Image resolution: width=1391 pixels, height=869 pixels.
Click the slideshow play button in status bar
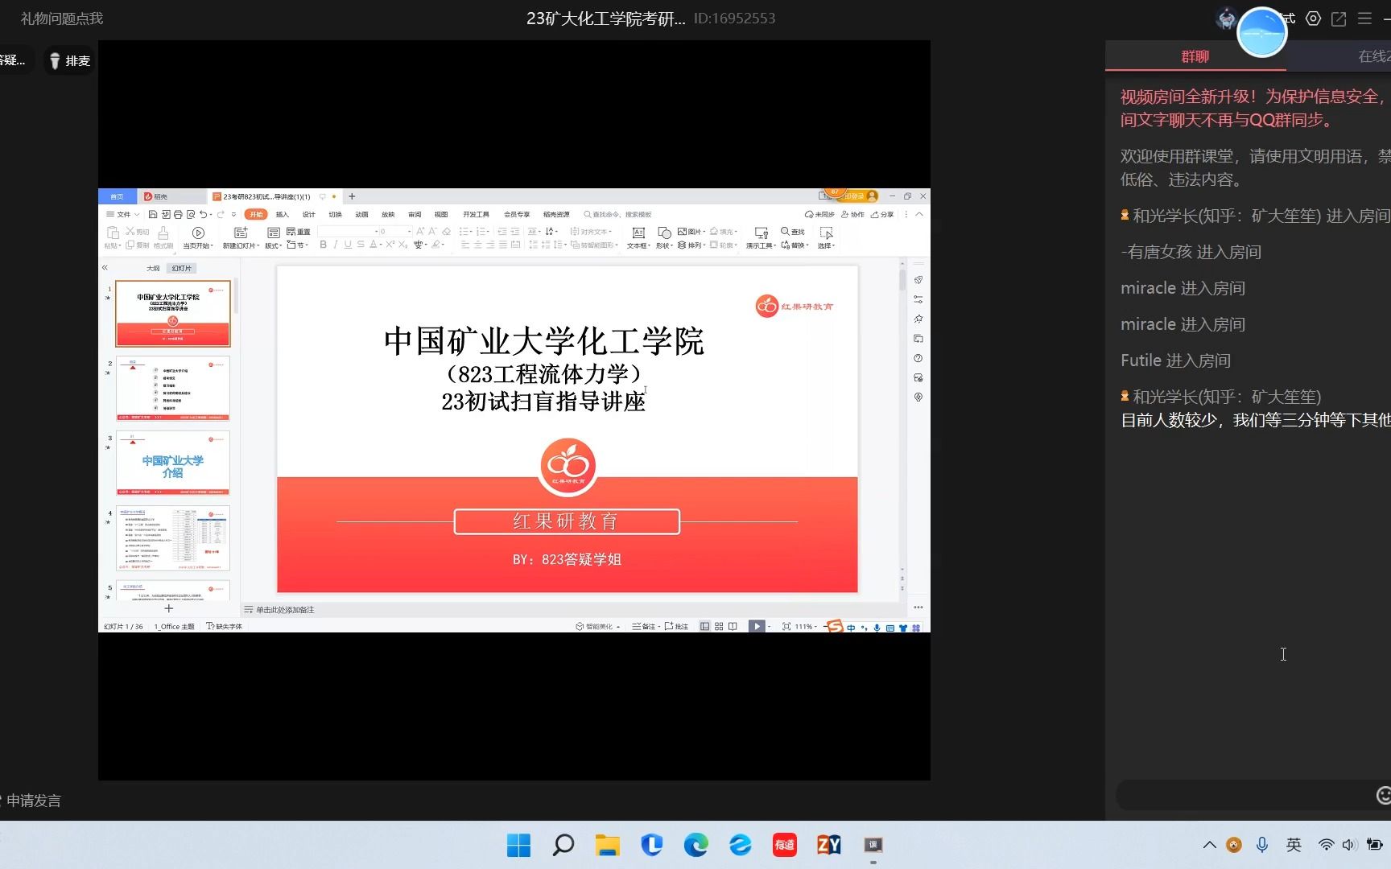pyautogui.click(x=757, y=626)
